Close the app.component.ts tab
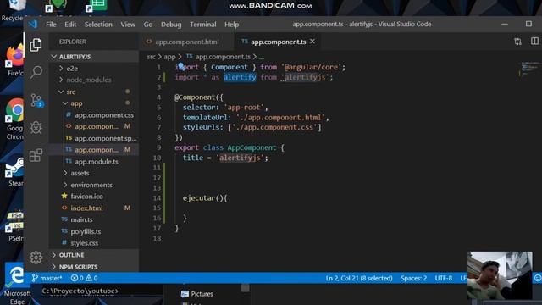This screenshot has width=542, height=305. 312,42
